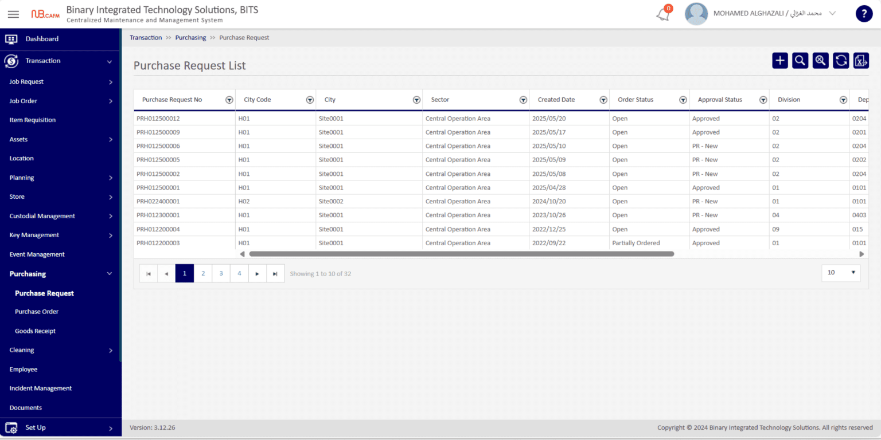Open advanced search with zoom magnifier icon
This screenshot has width=881, height=440.
click(x=821, y=60)
